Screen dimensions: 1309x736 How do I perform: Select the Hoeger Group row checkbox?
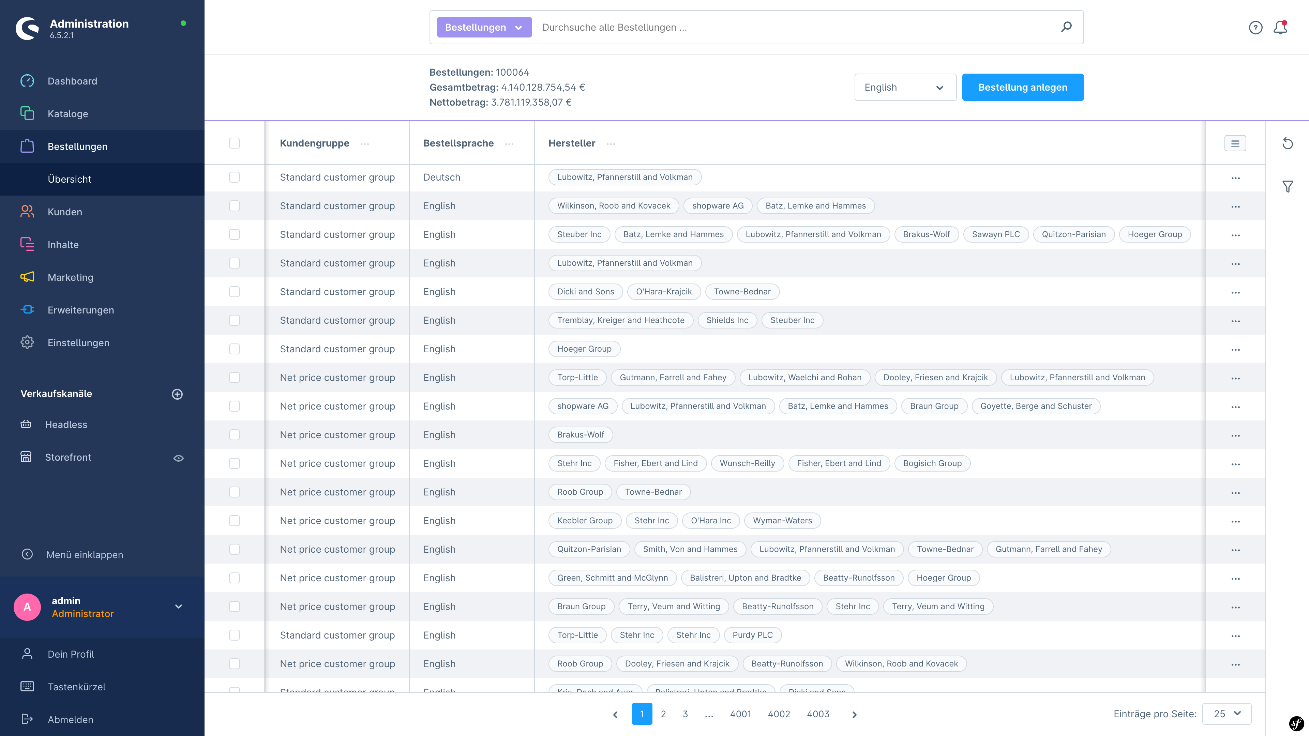pyautogui.click(x=234, y=349)
